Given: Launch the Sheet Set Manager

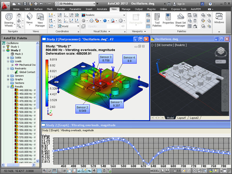Looking at the screenshot, I should coord(180,20).
